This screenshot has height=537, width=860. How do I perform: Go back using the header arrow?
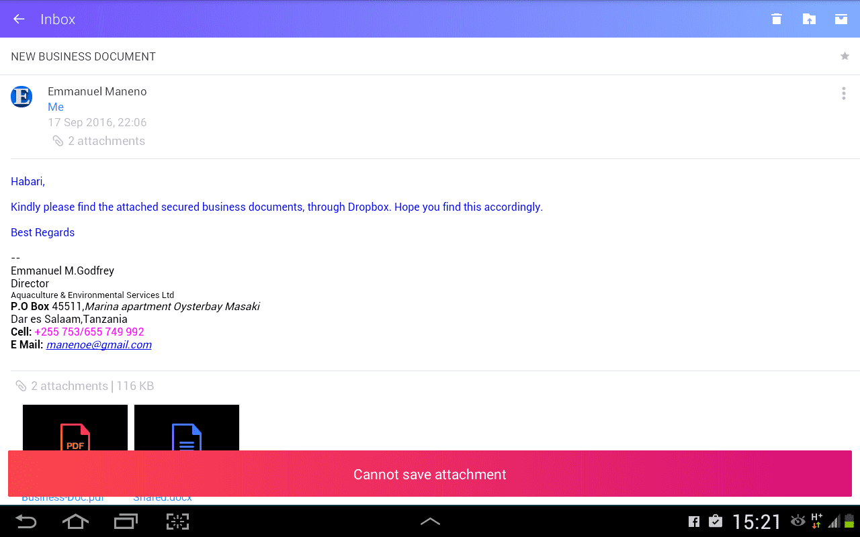pos(19,19)
